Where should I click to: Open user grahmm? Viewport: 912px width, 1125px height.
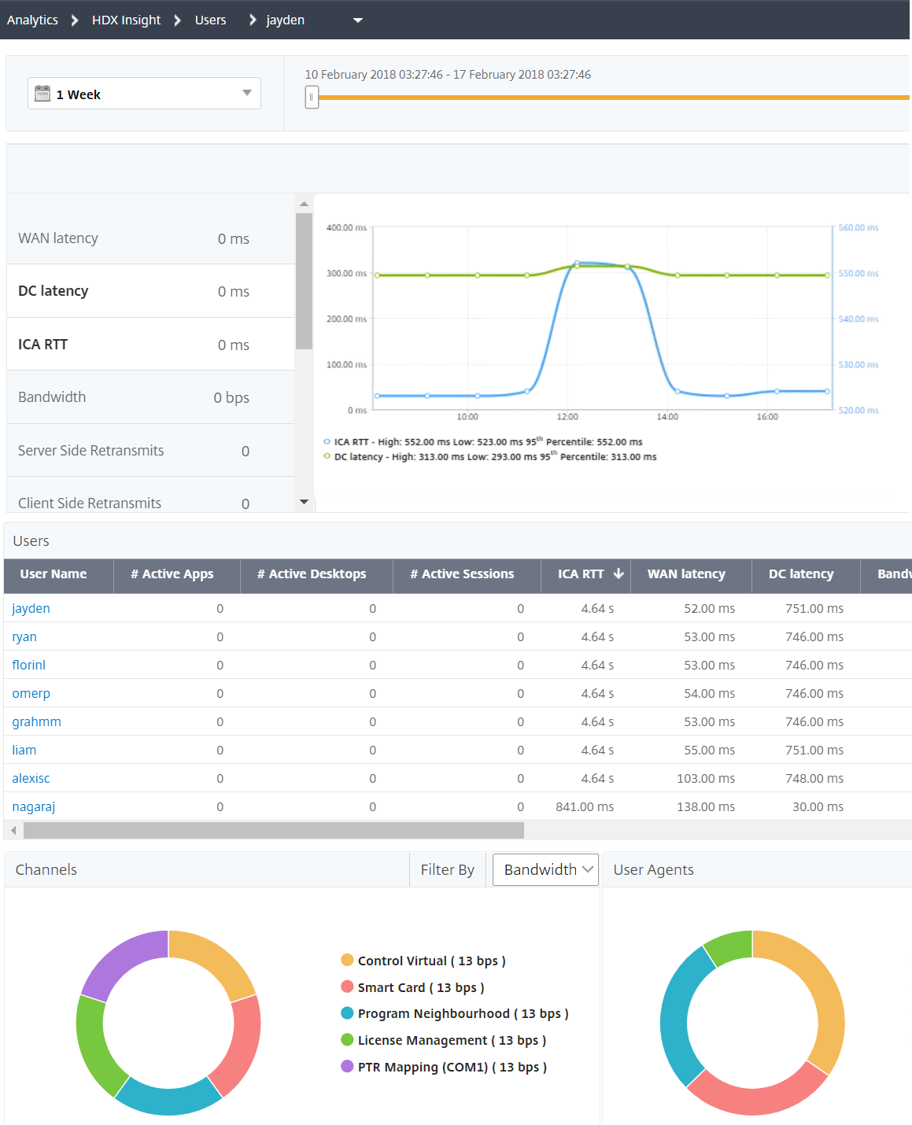[36, 721]
